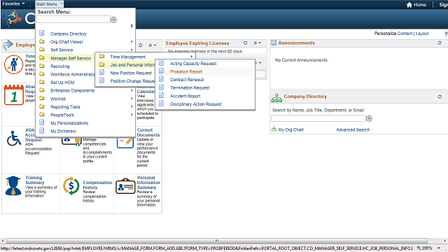Click the Company Directory search go icon
Screen dimensions: 448x252
(x=369, y=118)
